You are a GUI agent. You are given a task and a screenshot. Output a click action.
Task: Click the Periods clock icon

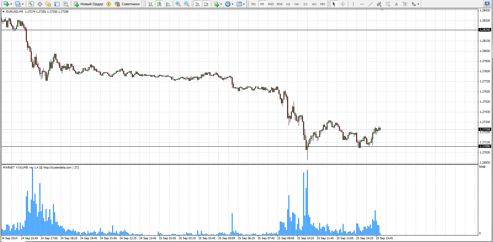pos(227,4)
